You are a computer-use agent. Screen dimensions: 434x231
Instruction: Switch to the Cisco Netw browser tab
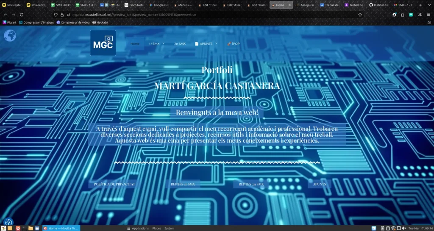pyautogui.click(x=134, y=5)
